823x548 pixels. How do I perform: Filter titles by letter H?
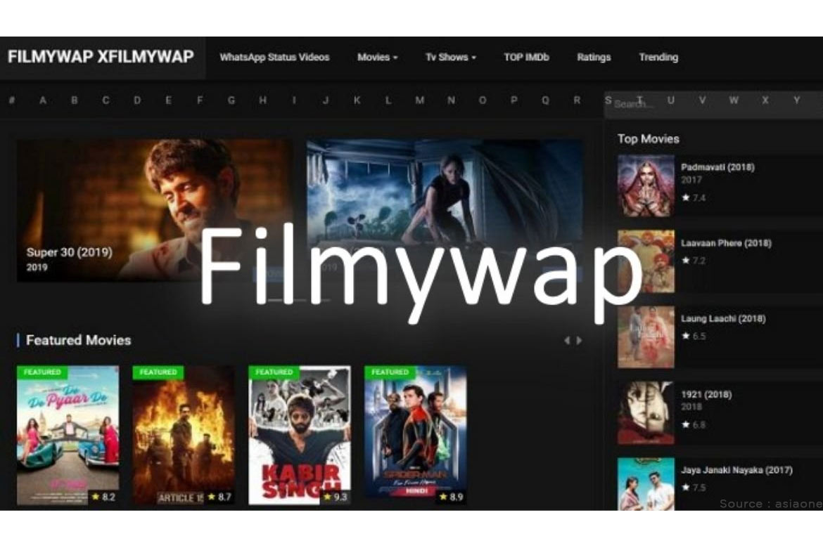(262, 100)
